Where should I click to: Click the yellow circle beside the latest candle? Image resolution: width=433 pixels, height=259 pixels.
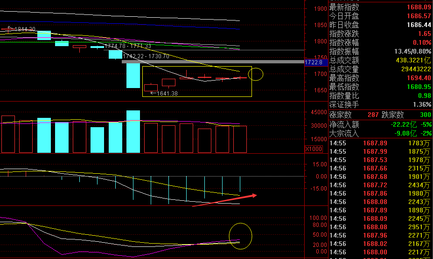256,74
